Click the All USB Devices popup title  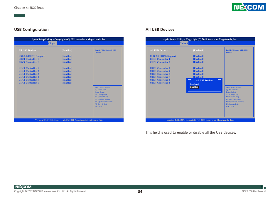pyautogui.click(x=204, y=81)
